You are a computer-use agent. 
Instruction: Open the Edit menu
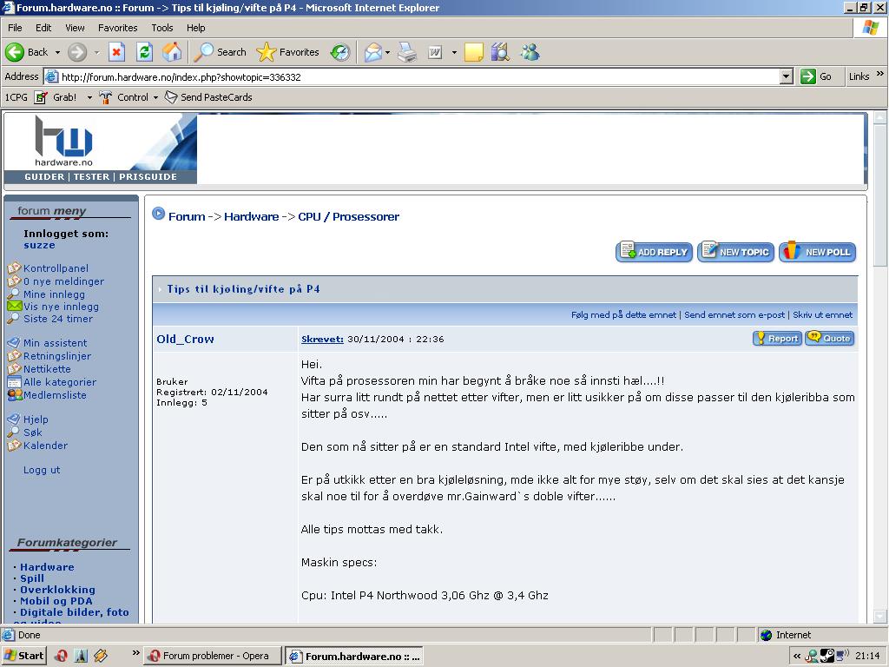[x=43, y=28]
